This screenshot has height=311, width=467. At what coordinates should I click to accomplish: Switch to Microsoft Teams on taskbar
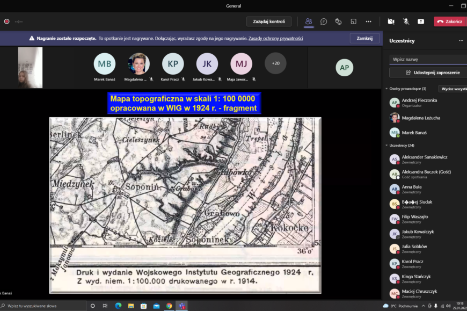pyautogui.click(x=181, y=306)
